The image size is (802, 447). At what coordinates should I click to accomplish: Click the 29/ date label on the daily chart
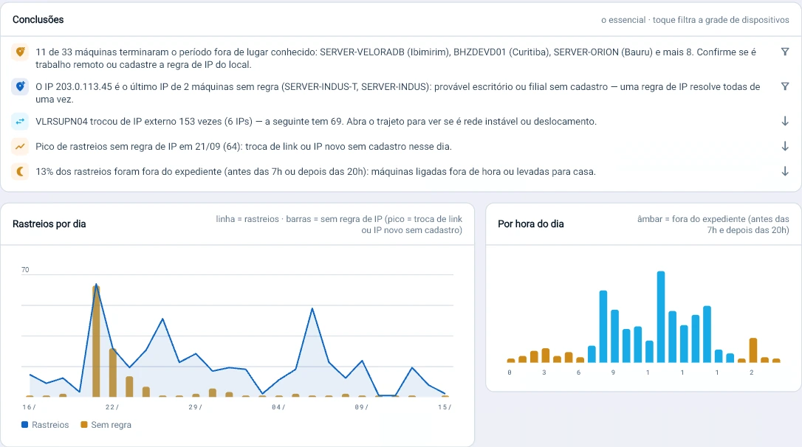196,407
